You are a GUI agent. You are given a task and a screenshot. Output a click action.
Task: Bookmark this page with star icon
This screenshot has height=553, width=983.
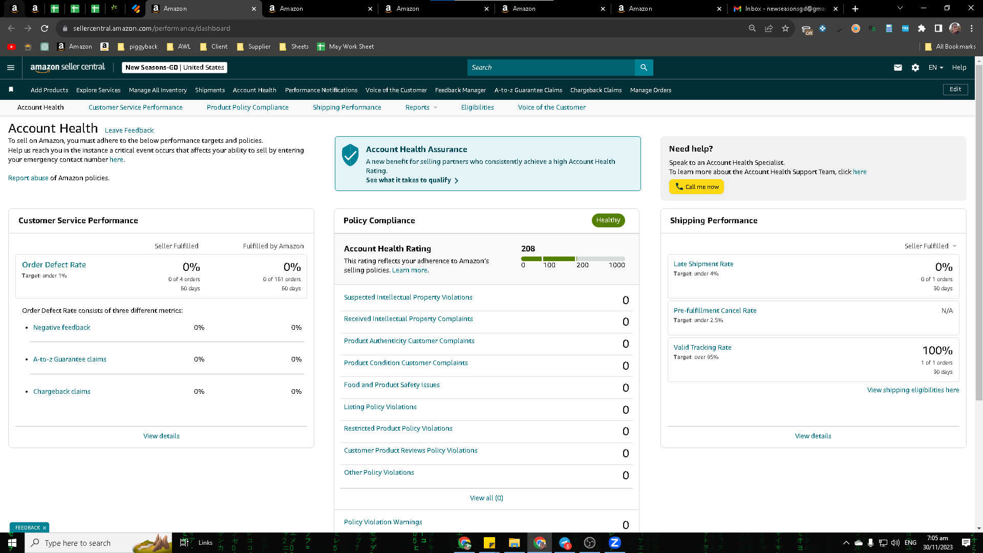[x=785, y=28]
